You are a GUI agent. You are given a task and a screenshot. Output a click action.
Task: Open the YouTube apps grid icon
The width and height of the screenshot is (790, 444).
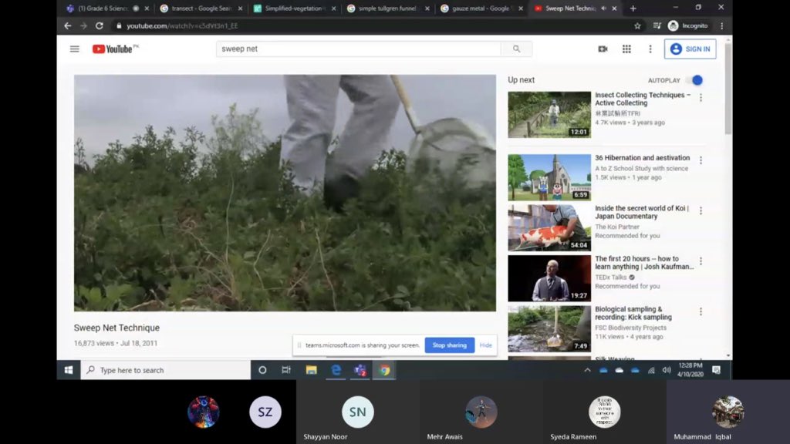pyautogui.click(x=626, y=49)
